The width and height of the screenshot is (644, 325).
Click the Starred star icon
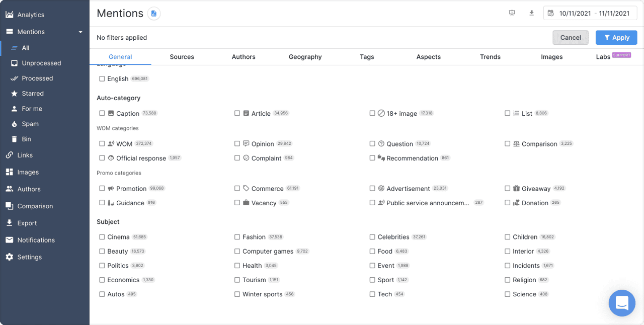point(14,94)
